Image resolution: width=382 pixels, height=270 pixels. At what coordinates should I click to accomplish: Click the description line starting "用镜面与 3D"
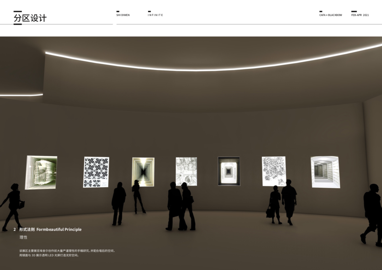tap(49, 255)
